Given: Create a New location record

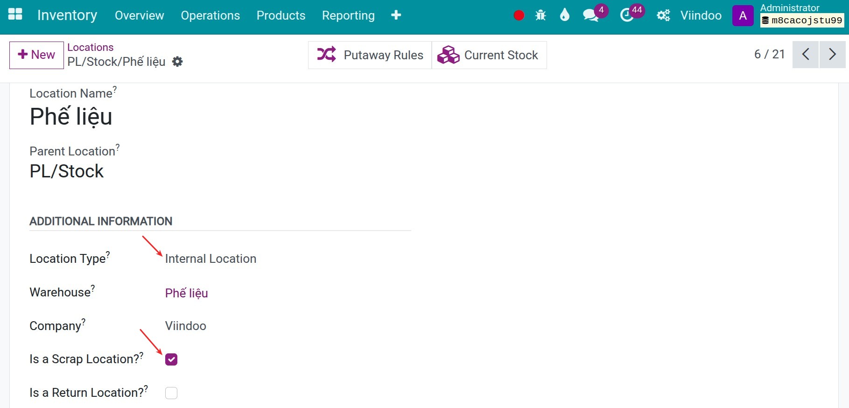Looking at the screenshot, I should click(x=36, y=55).
